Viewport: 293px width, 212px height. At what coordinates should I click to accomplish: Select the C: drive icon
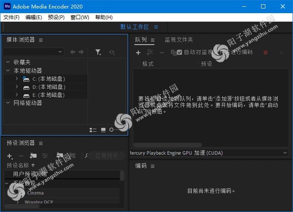tap(26, 79)
